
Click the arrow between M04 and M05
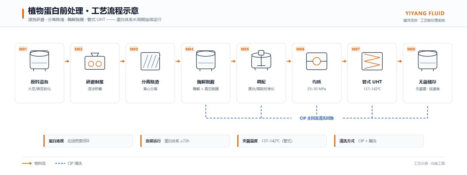(x=233, y=61)
